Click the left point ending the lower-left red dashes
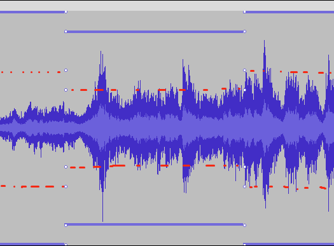This screenshot has height=246, width=334. coord(66,187)
